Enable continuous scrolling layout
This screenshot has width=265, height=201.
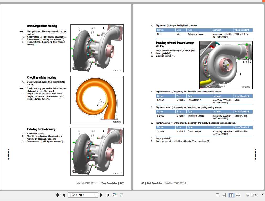tap(224, 195)
